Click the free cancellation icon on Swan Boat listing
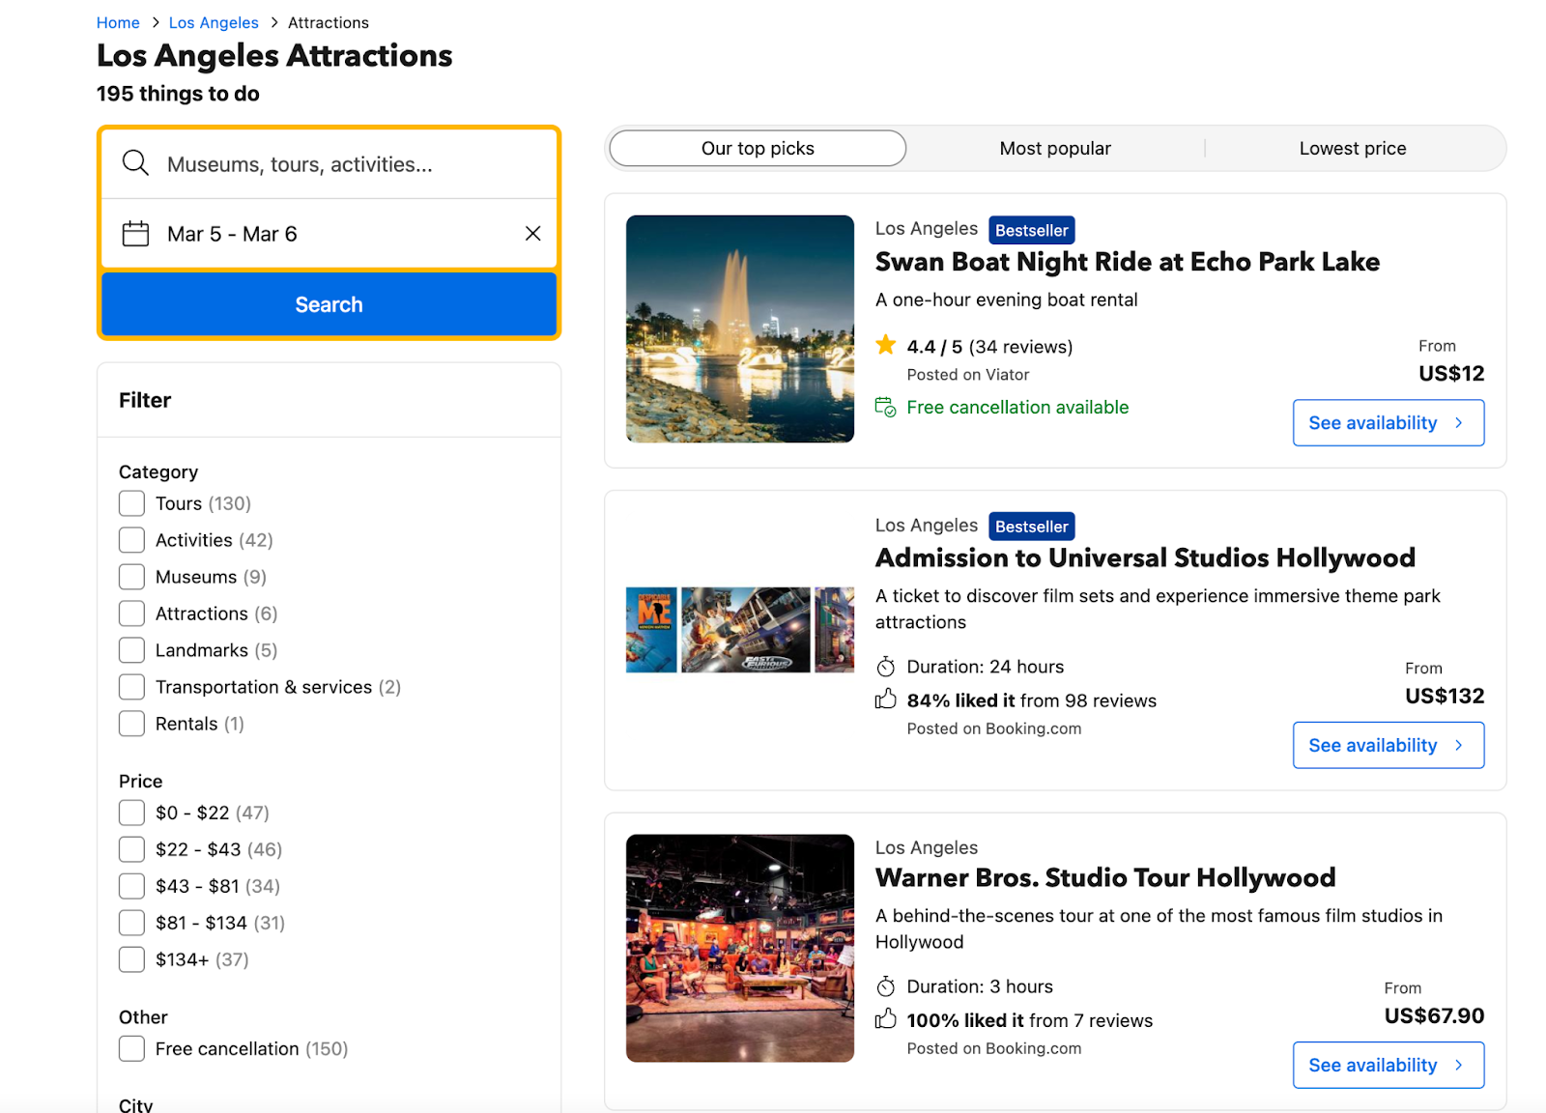1546x1113 pixels. pos(886,407)
